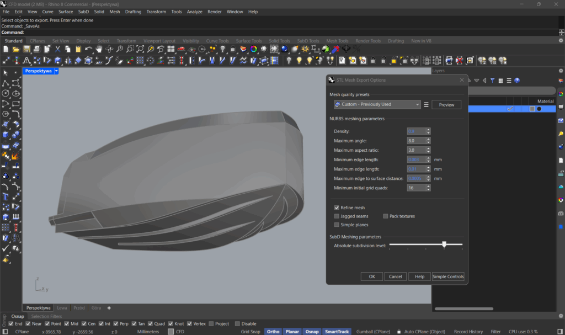Viewport: 565px width, 335px height.
Task: Switch to the Mesh Tools toolbar tab
Action: (x=337, y=41)
